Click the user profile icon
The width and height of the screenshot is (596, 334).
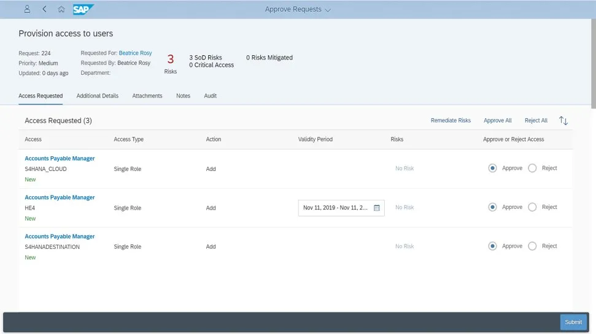click(27, 9)
